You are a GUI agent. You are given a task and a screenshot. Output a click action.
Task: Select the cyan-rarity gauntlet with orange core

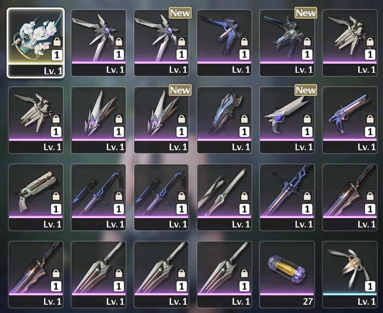pyautogui.click(x=350, y=275)
